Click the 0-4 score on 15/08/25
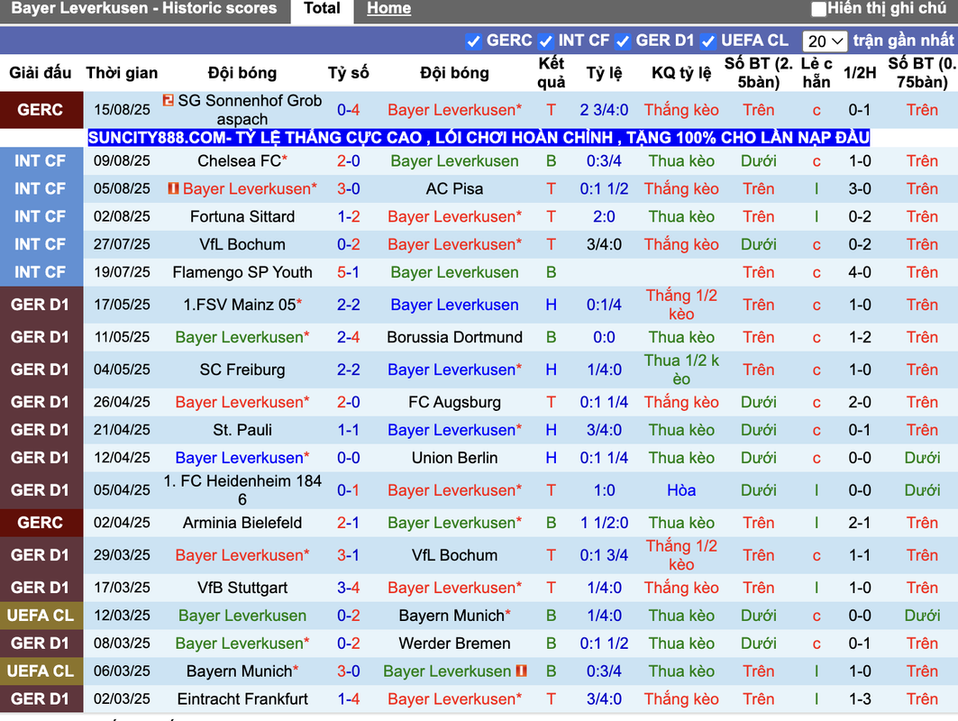 348,110
